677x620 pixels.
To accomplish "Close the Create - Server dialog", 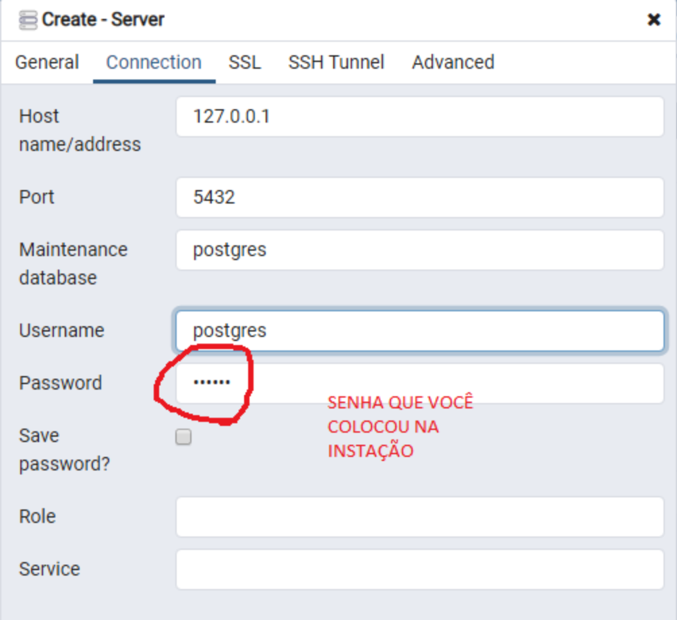I will point(653,20).
